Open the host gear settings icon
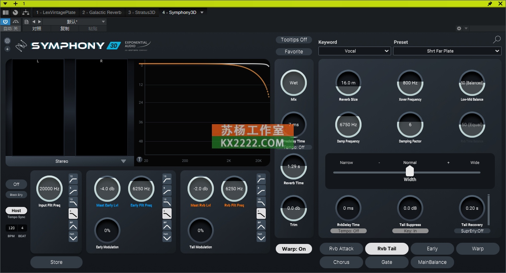The width and height of the screenshot is (506, 273). click(x=459, y=29)
